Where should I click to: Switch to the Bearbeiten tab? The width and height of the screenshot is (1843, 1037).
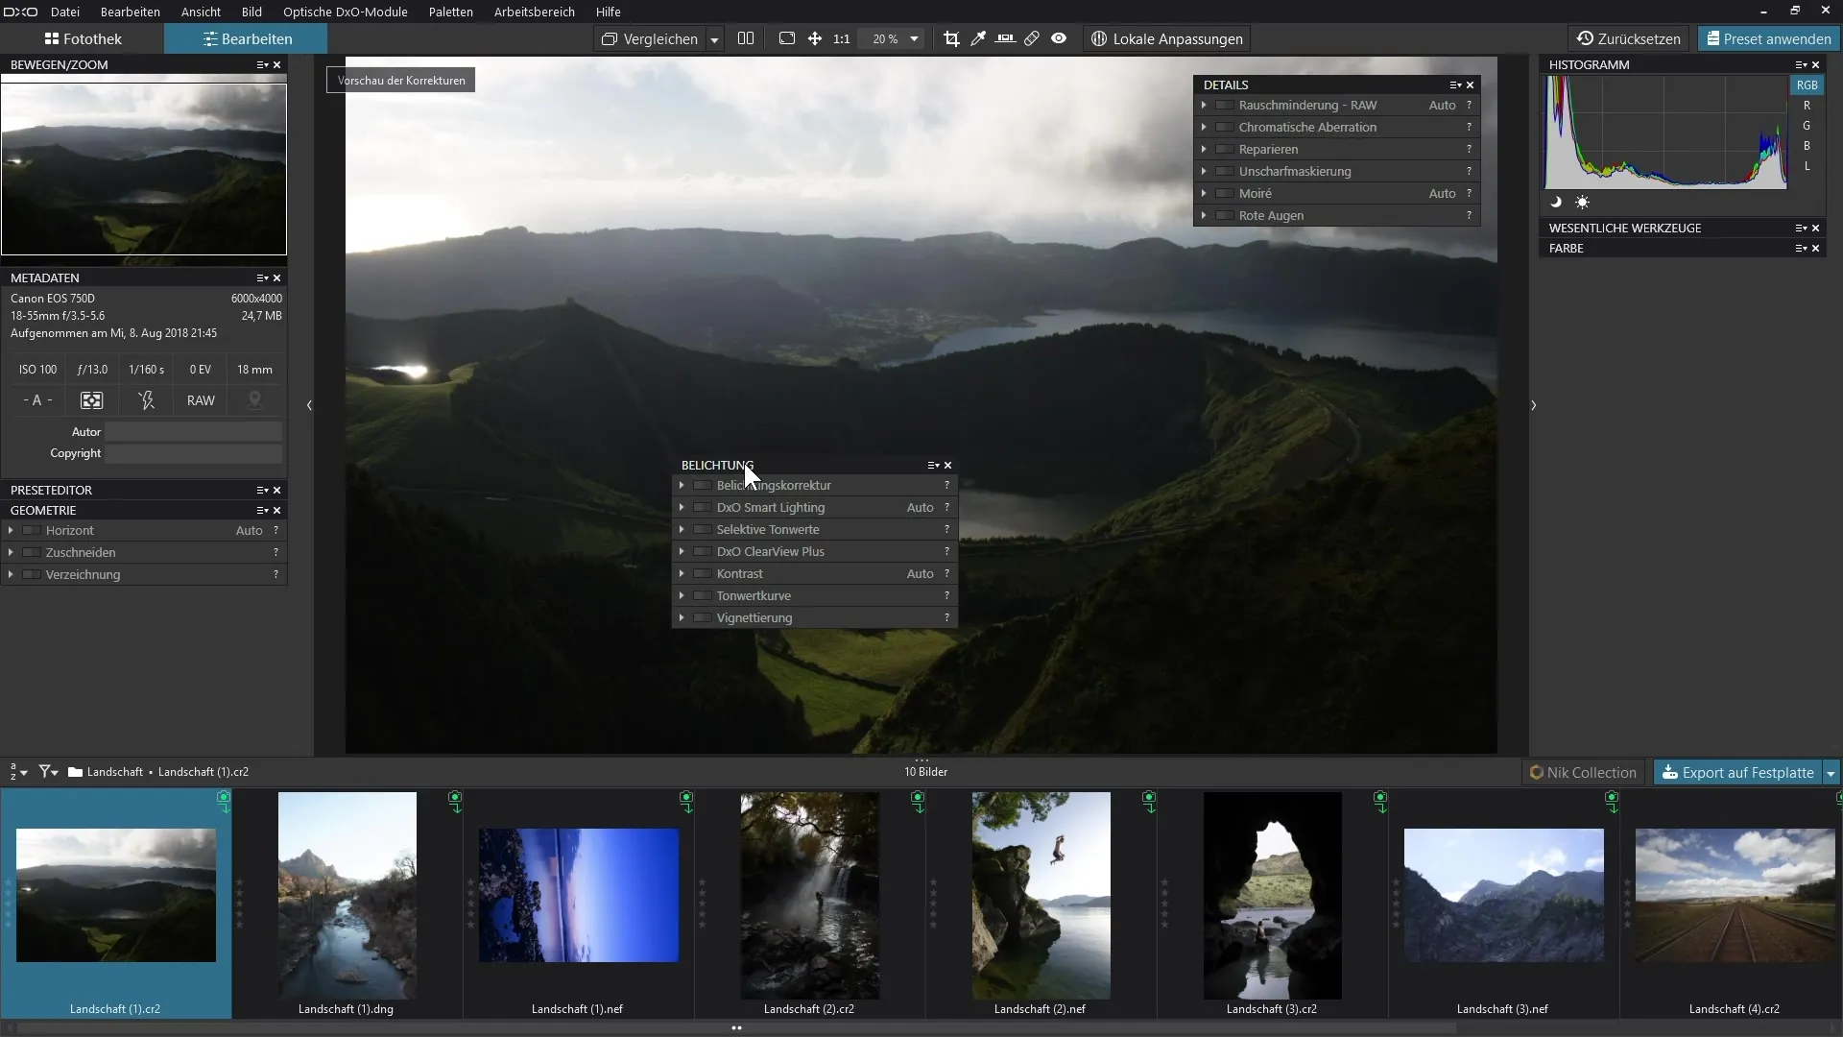click(246, 38)
